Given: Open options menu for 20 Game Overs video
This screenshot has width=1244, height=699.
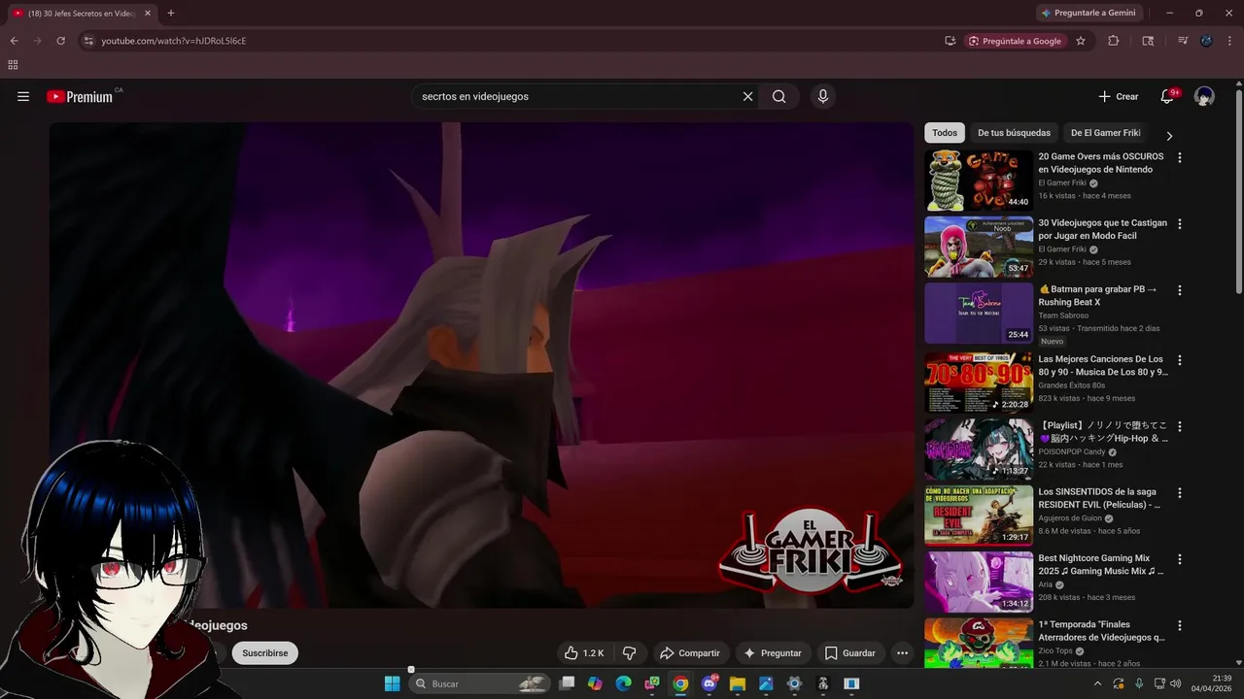Looking at the screenshot, I should (1180, 157).
